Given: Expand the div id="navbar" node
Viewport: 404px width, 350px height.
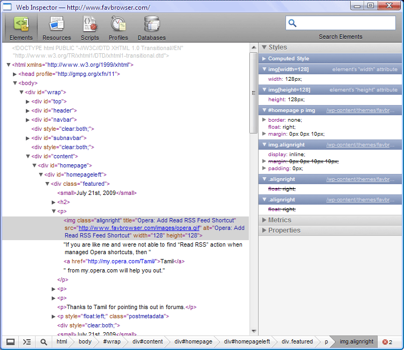Looking at the screenshot, I should pos(28,120).
